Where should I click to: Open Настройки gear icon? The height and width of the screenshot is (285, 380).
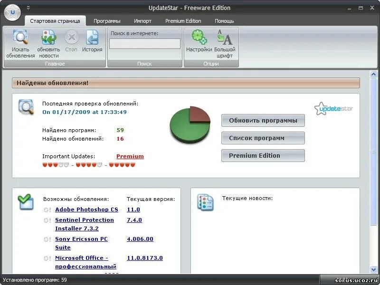pos(199,37)
